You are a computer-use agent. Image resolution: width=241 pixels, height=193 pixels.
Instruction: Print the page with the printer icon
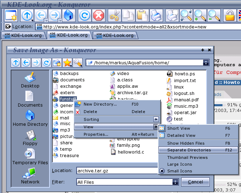coord(156,15)
